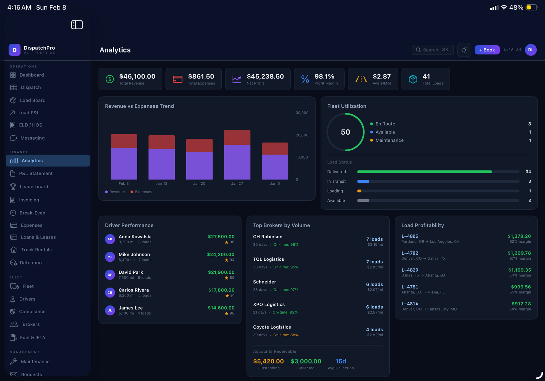Toggle the Revenue series in the chart legend

click(x=115, y=192)
